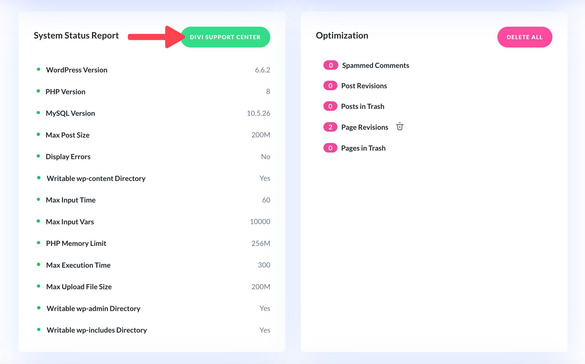Click the zero badge next to Pages in Trash
The image size is (585, 364).
tap(330, 148)
